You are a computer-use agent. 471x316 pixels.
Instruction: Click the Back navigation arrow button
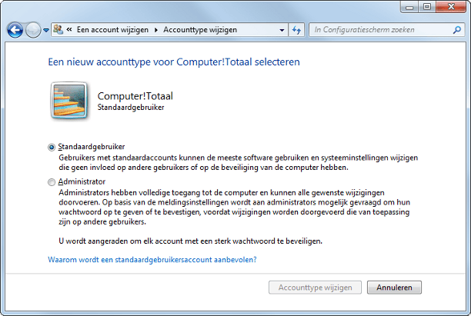coord(15,30)
